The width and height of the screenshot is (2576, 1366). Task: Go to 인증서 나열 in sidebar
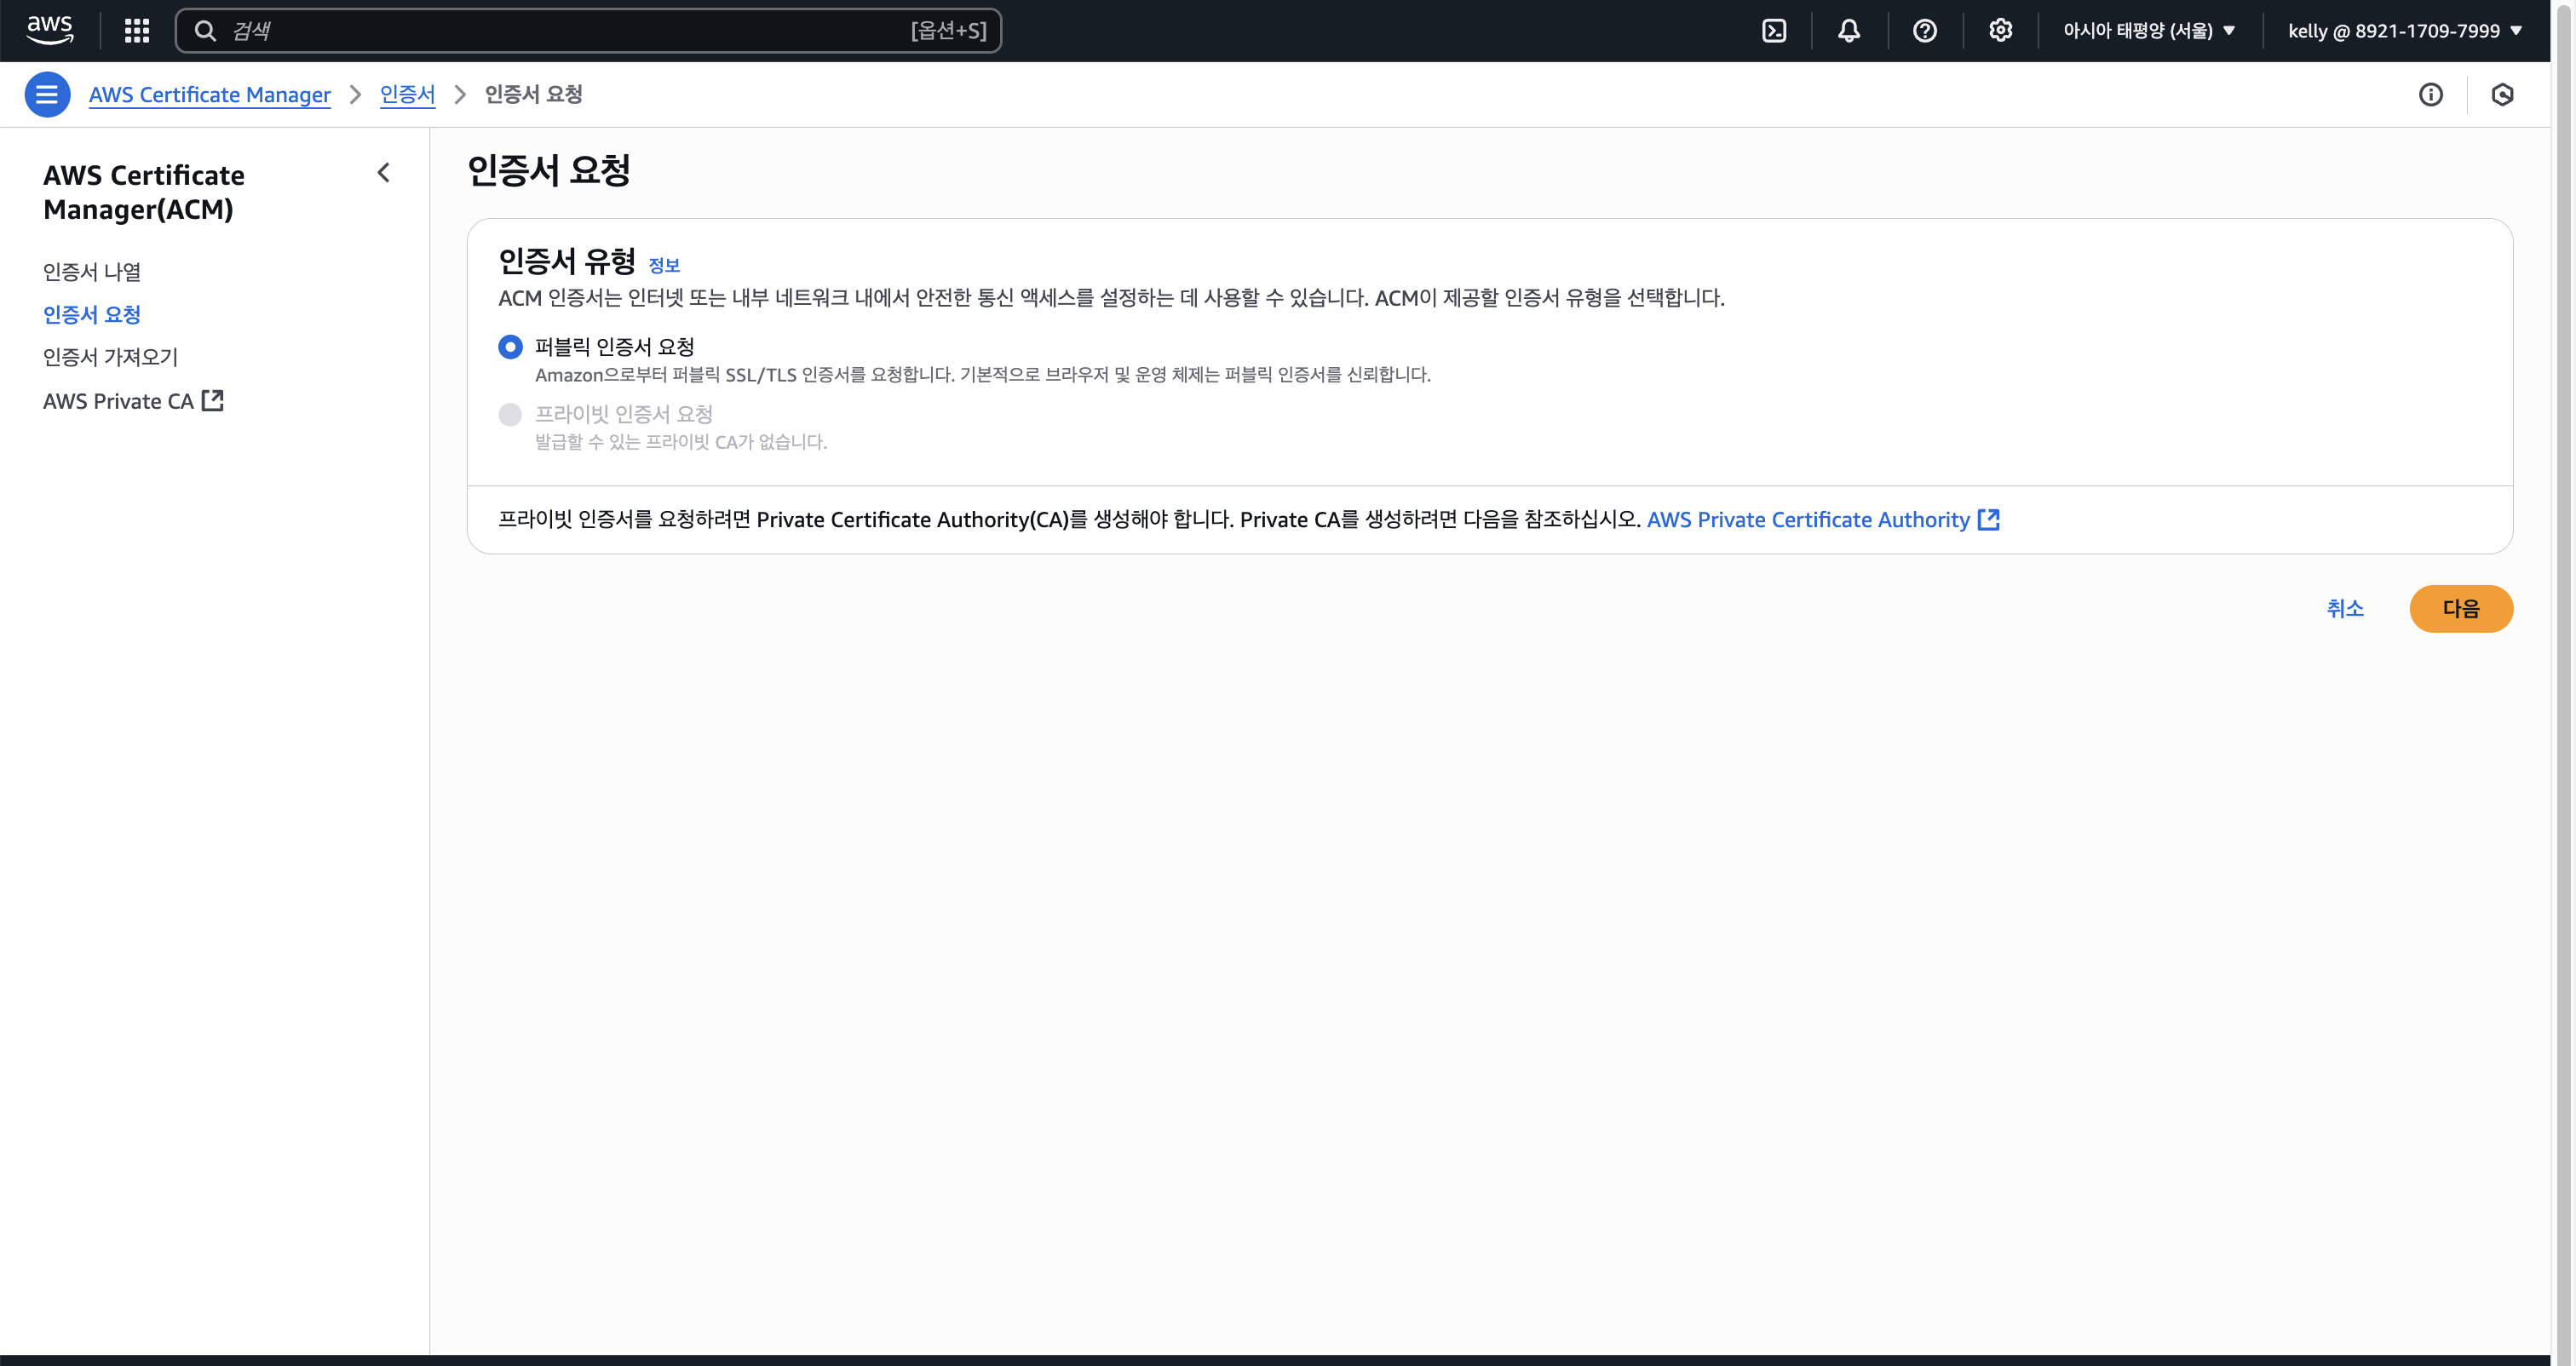pos(92,271)
